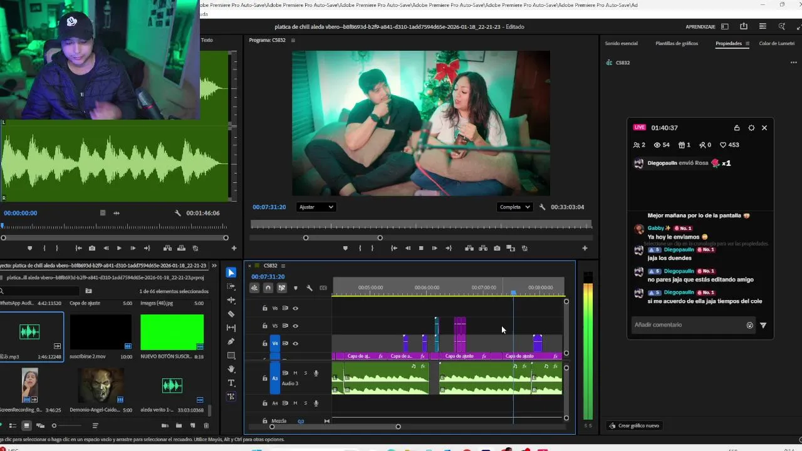Create new bin in Project panel
The height and width of the screenshot is (451, 802).
click(179, 426)
